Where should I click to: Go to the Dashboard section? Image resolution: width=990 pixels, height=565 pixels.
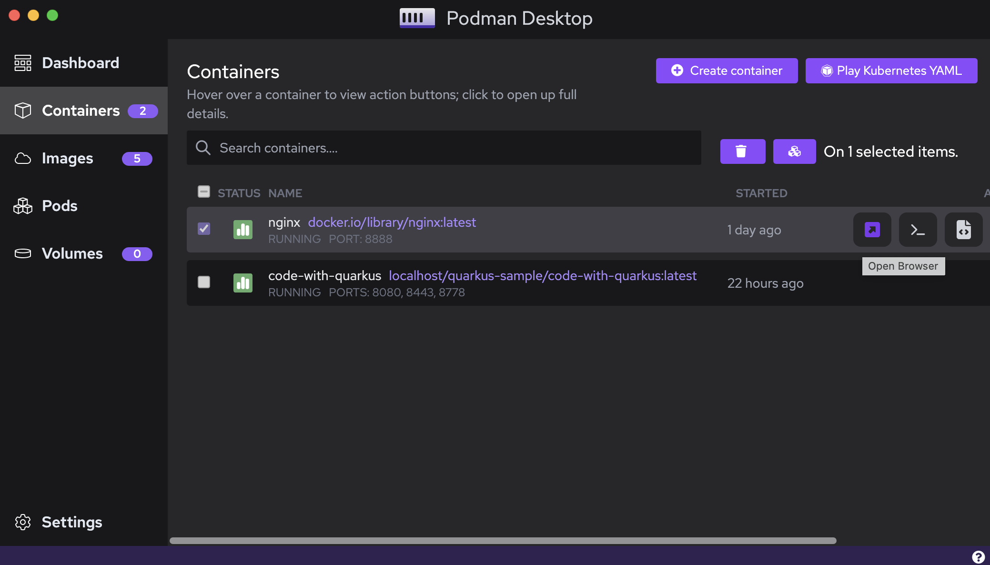pos(80,63)
